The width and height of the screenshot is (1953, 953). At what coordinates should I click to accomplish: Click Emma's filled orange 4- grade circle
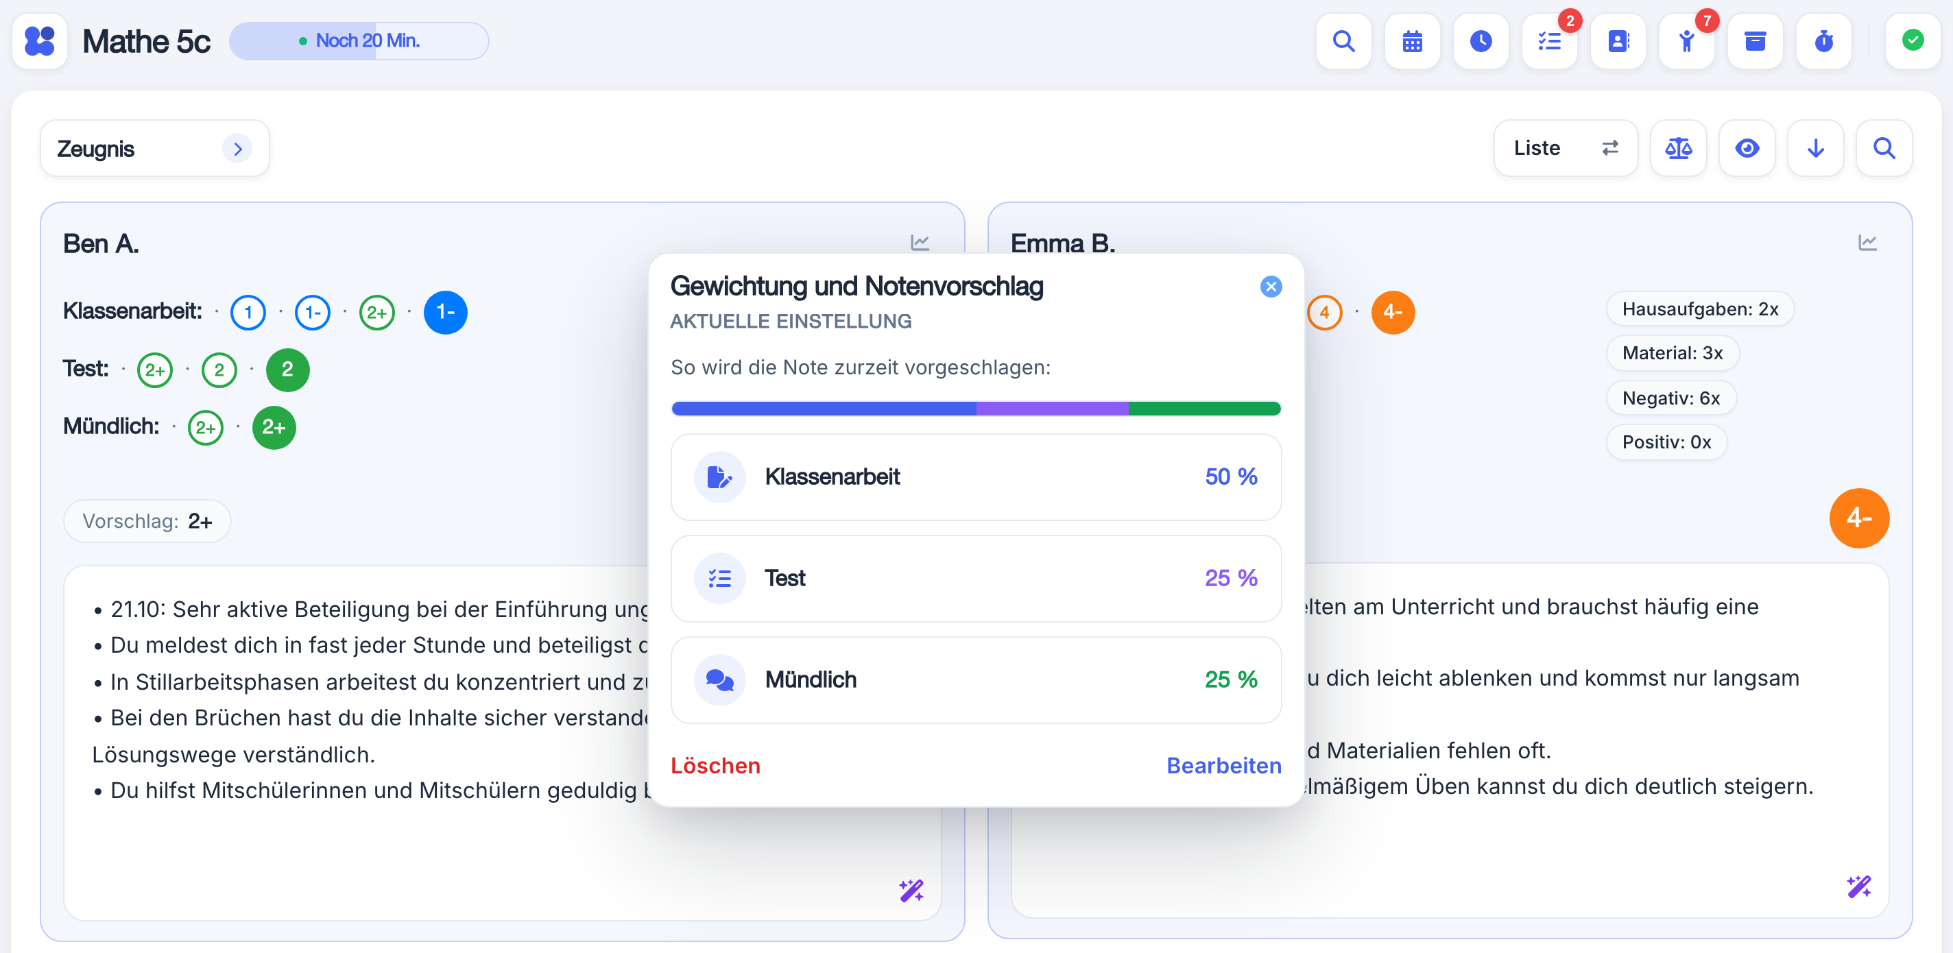[x=1393, y=313]
